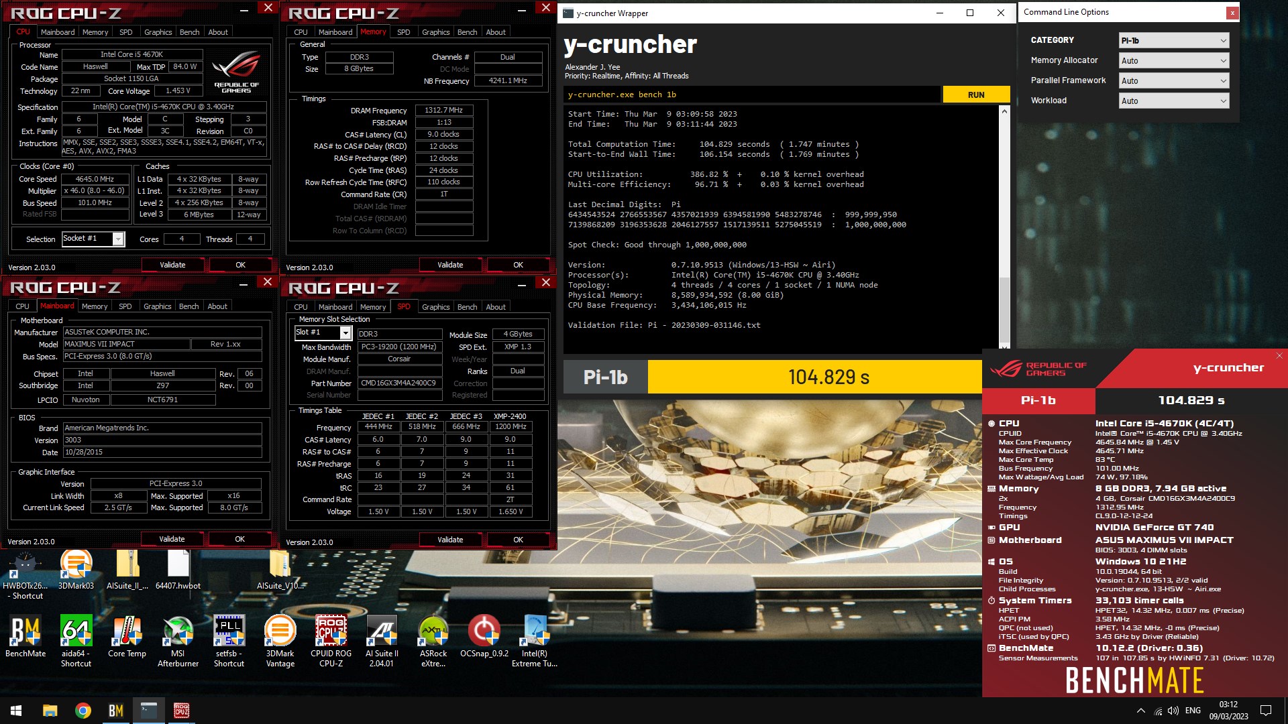Launch CPUID ROG CPU-Z desktop icon
This screenshot has width=1288, height=724.
331,642
